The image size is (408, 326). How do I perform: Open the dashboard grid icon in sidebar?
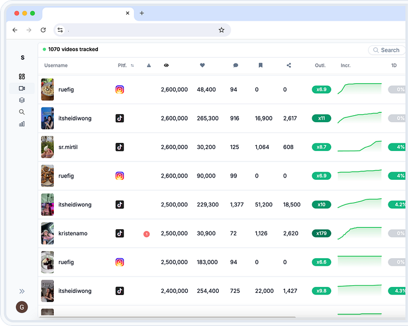[22, 77]
